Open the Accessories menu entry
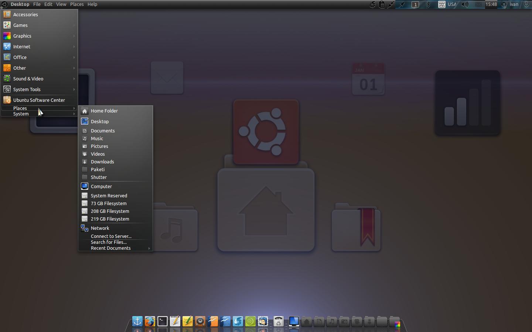The height and width of the screenshot is (332, 532). pos(39,14)
